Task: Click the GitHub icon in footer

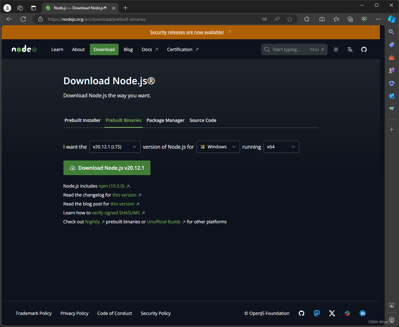Action: point(301,313)
